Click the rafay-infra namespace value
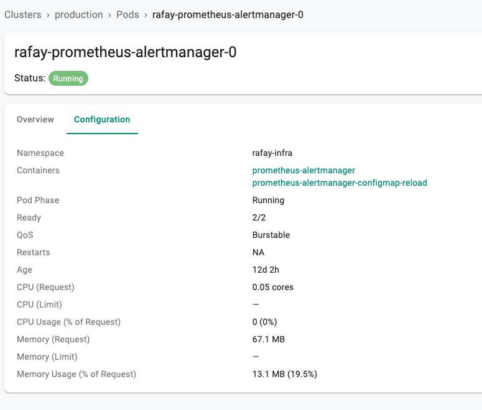This screenshot has height=410, width=482. click(x=272, y=153)
